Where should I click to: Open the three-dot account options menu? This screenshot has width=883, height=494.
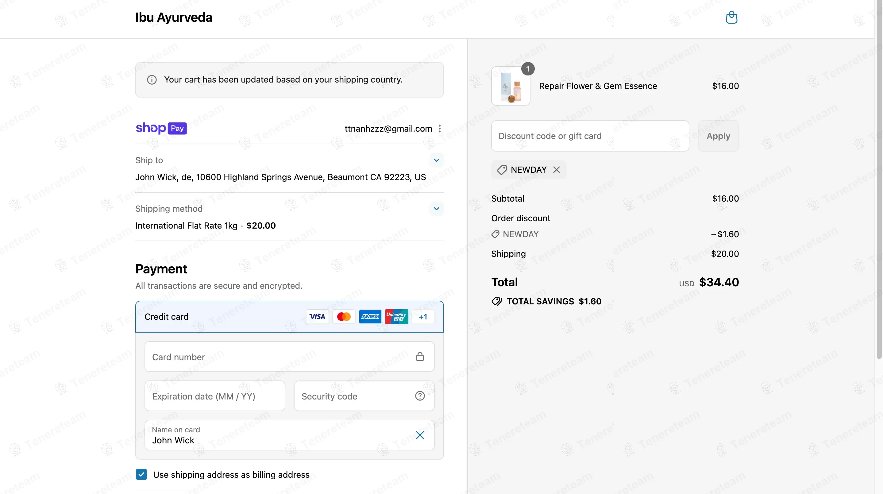point(439,129)
